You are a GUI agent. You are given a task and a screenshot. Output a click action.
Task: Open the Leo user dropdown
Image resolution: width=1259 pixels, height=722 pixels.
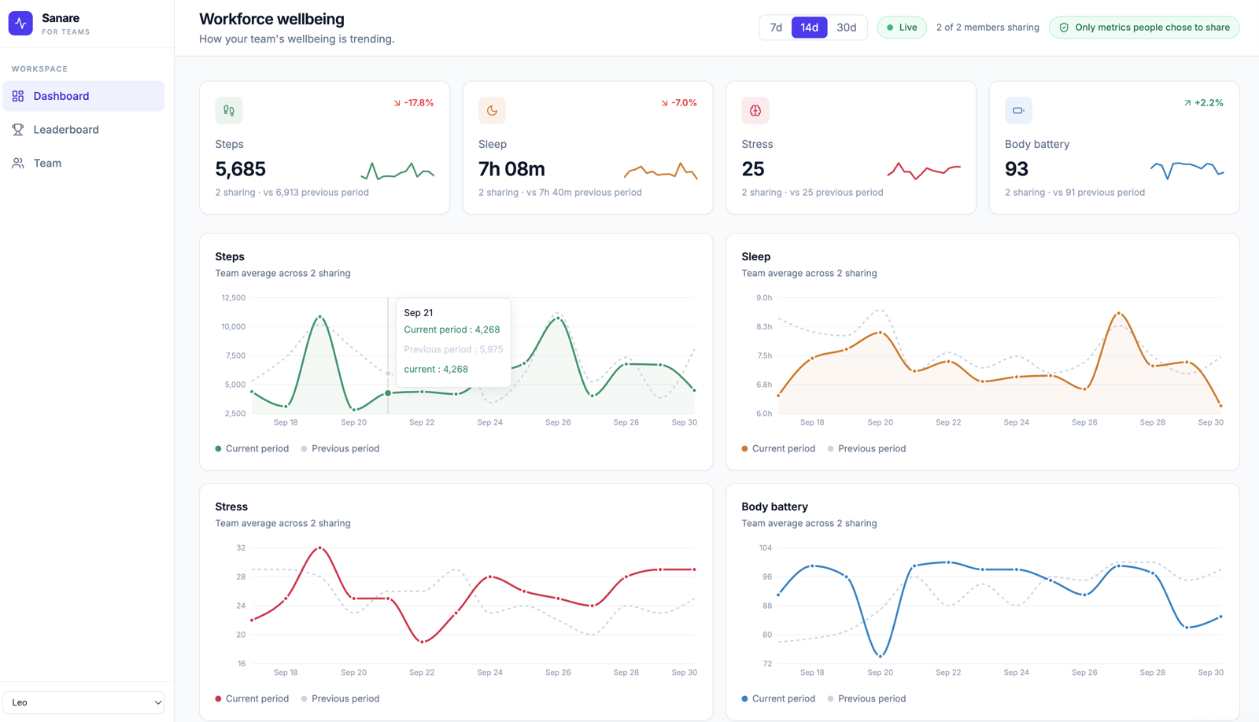(x=83, y=702)
